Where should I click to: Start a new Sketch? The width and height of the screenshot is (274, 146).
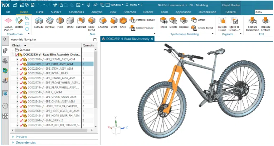[x=19, y=22]
